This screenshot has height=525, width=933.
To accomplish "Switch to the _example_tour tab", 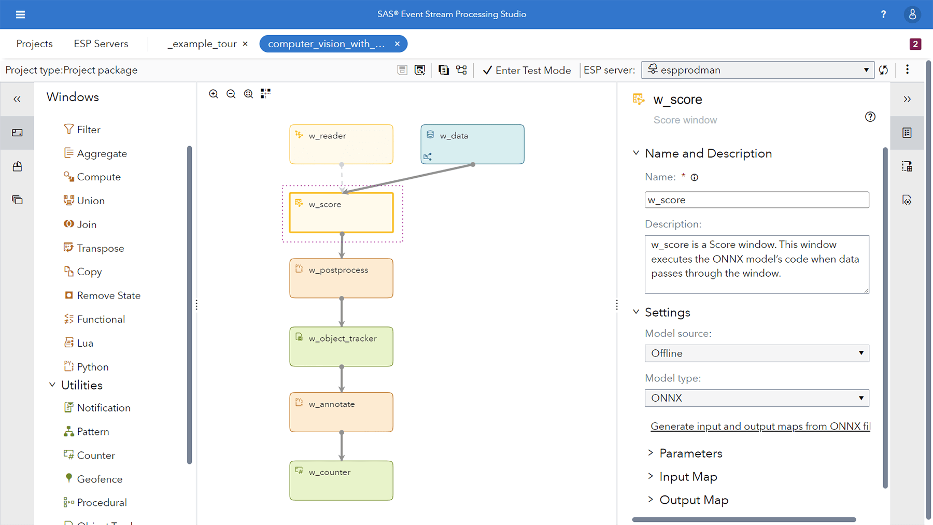I will click(x=202, y=44).
